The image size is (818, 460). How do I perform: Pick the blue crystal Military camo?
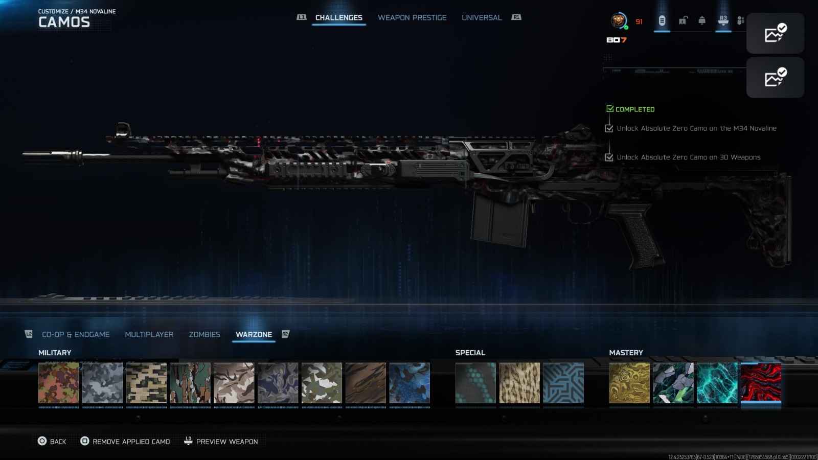click(x=410, y=383)
